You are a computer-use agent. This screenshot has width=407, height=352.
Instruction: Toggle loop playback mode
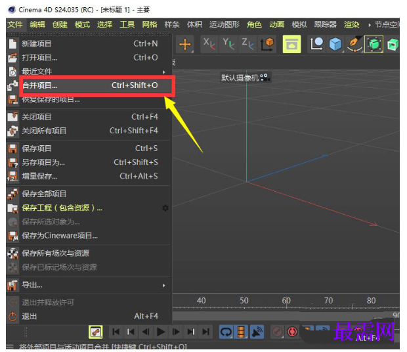tap(226, 332)
